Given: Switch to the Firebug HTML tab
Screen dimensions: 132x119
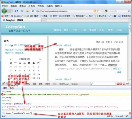Looking at the screenshot, I should coord(27,84).
